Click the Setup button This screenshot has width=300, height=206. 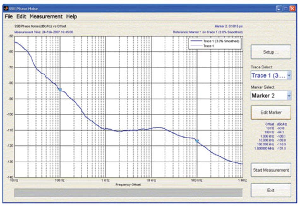coord(271,52)
